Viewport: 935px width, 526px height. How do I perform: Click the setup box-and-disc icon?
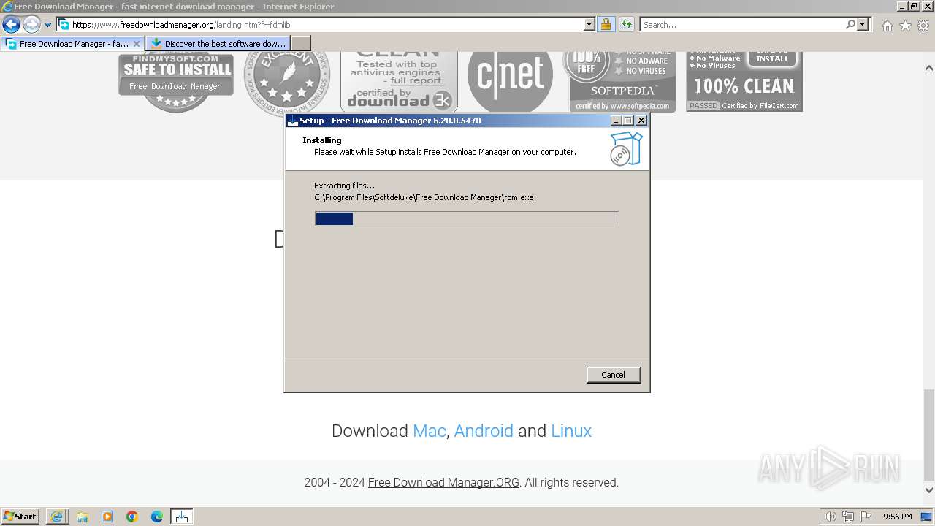pyautogui.click(x=626, y=149)
